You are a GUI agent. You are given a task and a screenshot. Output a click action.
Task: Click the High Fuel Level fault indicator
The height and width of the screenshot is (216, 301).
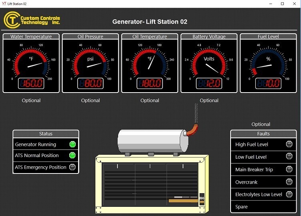[289, 145]
